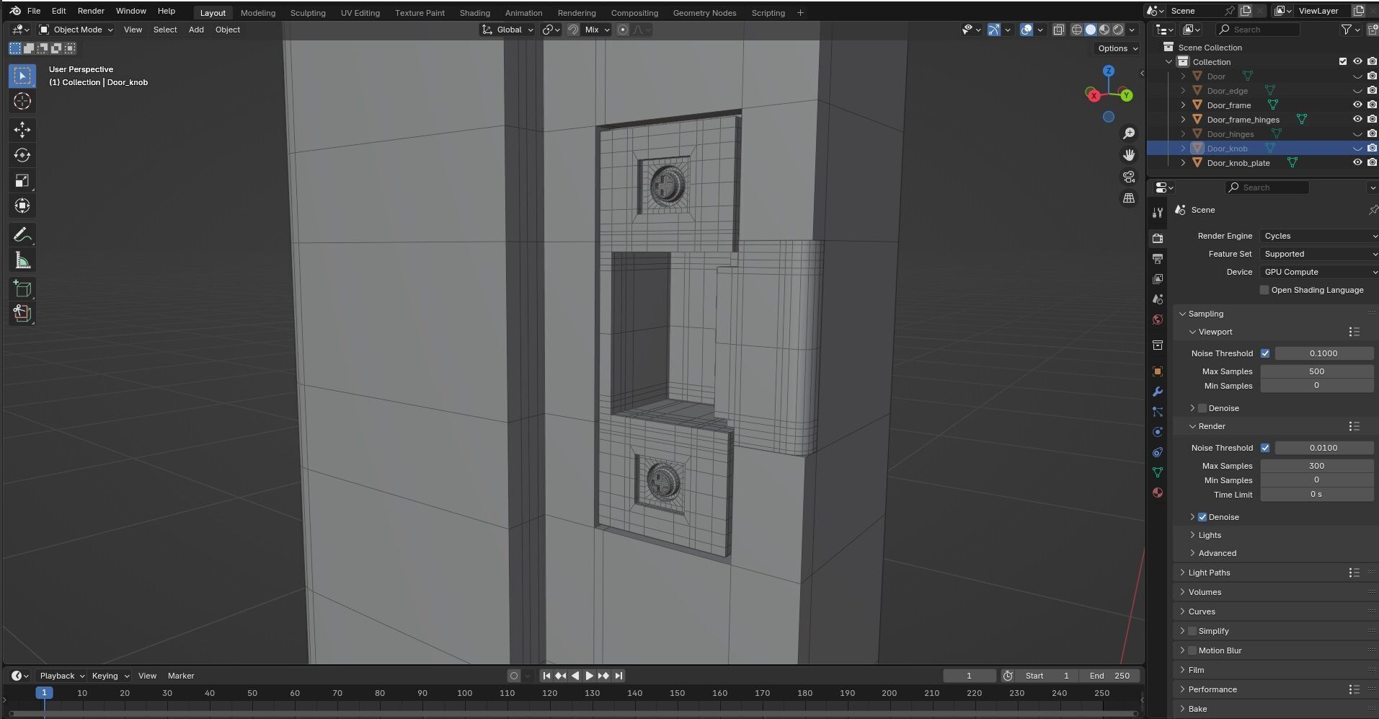The width and height of the screenshot is (1379, 719).
Task: Open the Modifiers properties tab wrench
Action: pyautogui.click(x=1158, y=392)
